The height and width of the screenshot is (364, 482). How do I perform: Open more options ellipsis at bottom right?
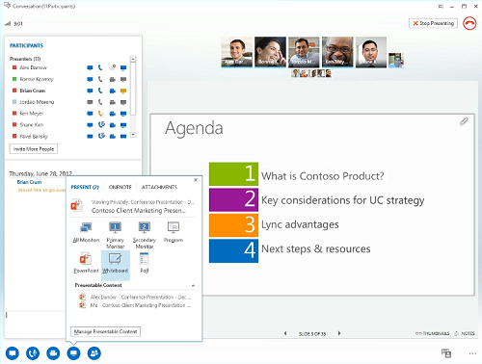point(472,353)
